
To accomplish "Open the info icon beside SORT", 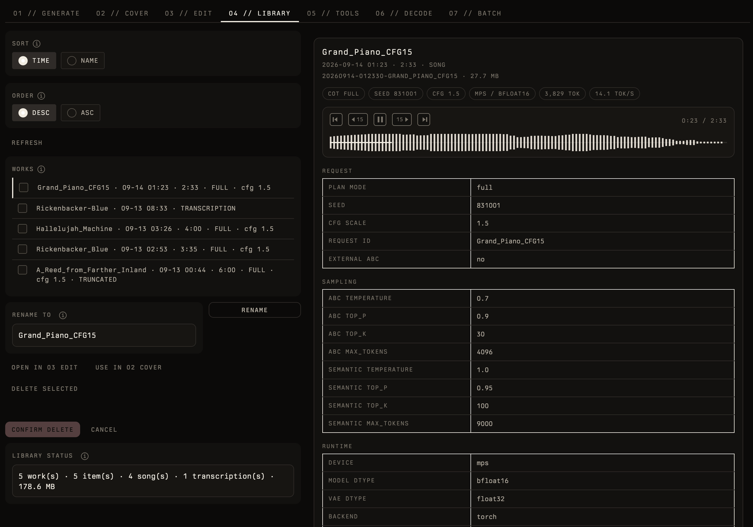I will [37, 44].
